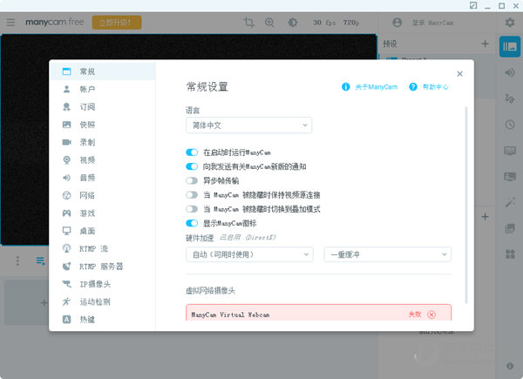
Task: Open the 自动(可用时使用) hardware acceleration dropdown
Action: point(249,254)
